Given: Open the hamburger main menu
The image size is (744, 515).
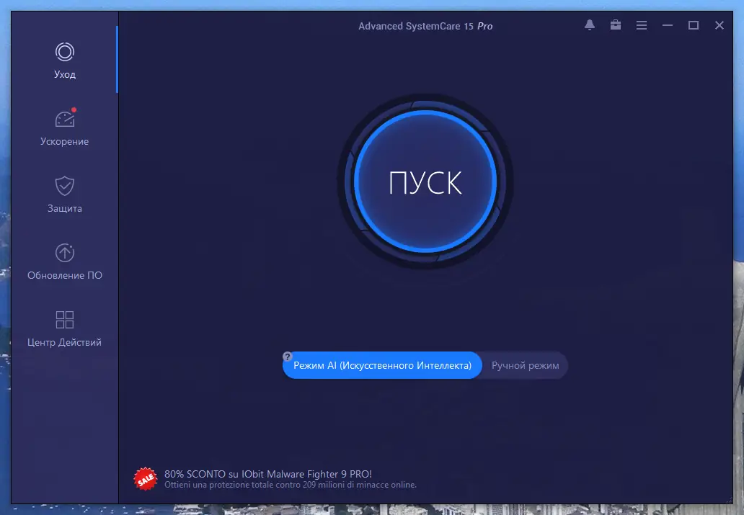Looking at the screenshot, I should [641, 24].
